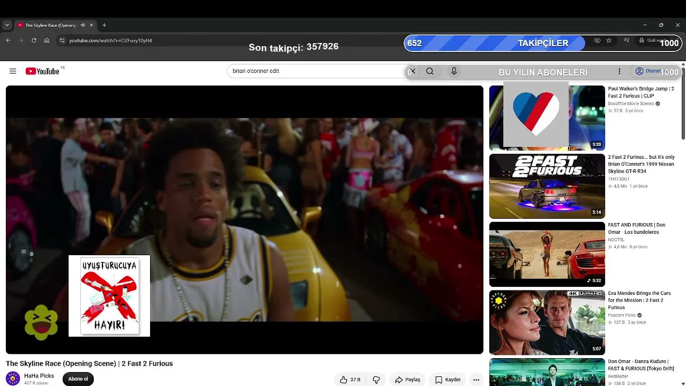Open YouTube settings three-dot menu
686x386 pixels.
click(620, 71)
